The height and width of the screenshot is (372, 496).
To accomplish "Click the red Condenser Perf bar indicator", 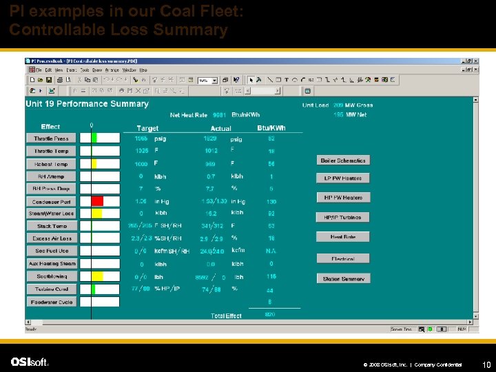I will coord(97,201).
